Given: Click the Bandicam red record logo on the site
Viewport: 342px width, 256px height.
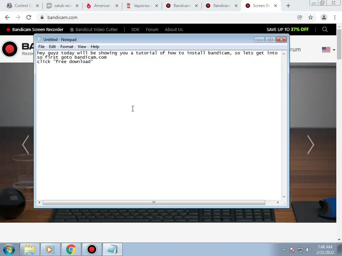Looking at the screenshot, I should 10,49.
